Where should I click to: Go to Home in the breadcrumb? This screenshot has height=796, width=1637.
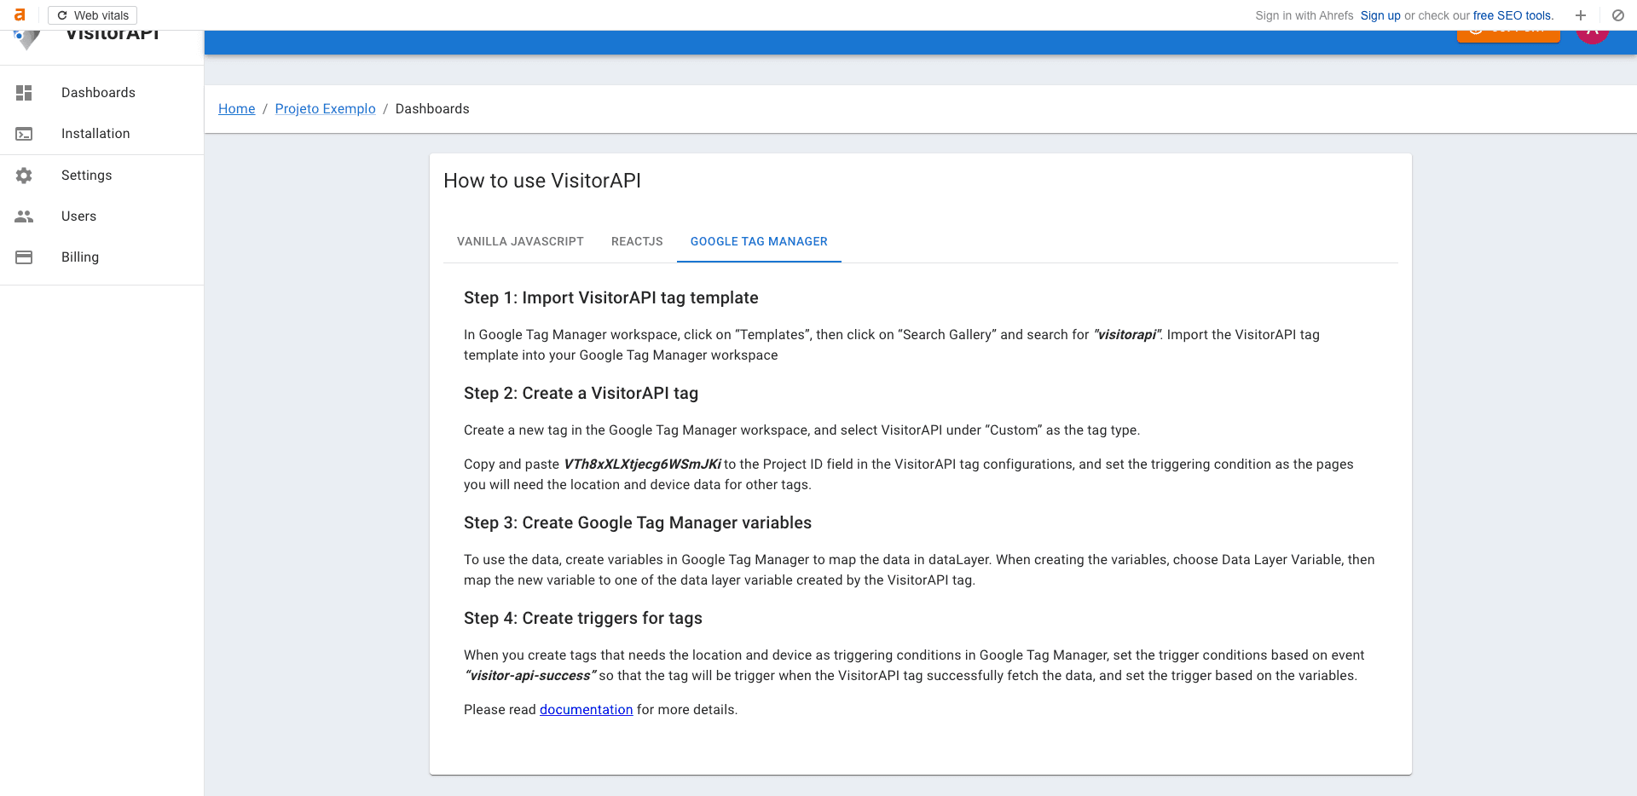pos(237,109)
